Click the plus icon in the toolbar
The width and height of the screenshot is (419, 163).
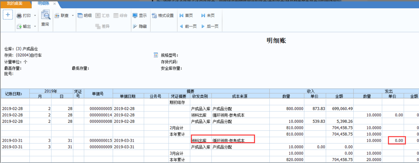tap(8, 15)
